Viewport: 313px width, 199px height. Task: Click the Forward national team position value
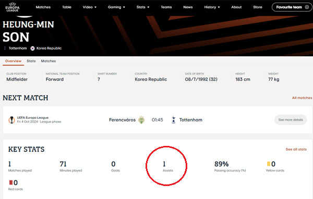pos(55,79)
